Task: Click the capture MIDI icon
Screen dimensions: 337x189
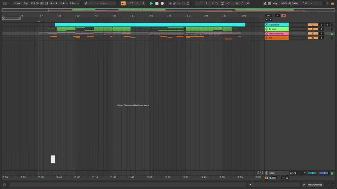Action: coord(184,3)
